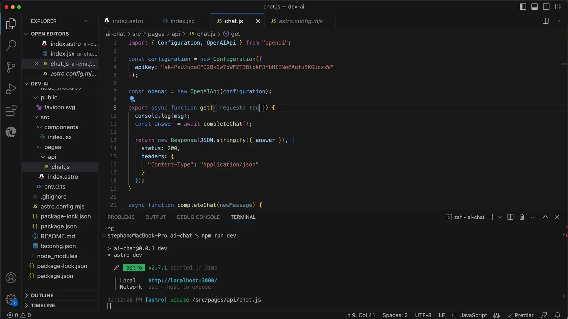The width and height of the screenshot is (568, 319).
Task: Open notifications bell in status bar
Action: pyautogui.click(x=558, y=315)
